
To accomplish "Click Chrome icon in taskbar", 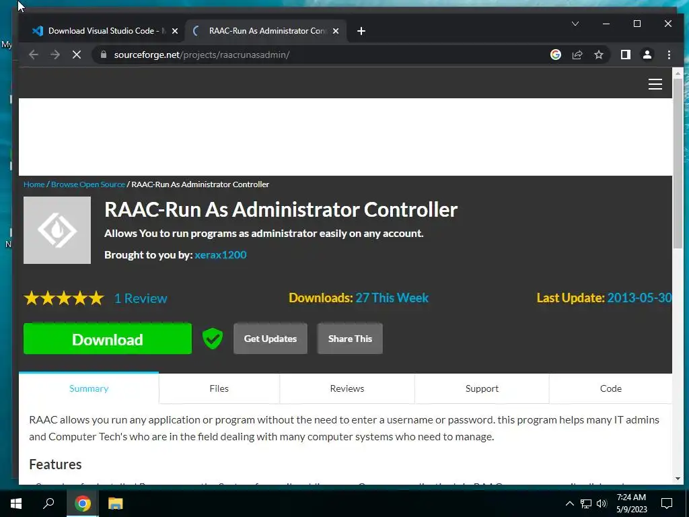I will (x=83, y=504).
